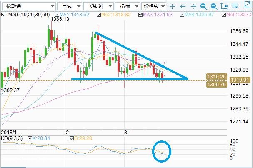Click the MA(5,10,20,30,60) indicator label
253x168 pixels.
click(x=29, y=15)
